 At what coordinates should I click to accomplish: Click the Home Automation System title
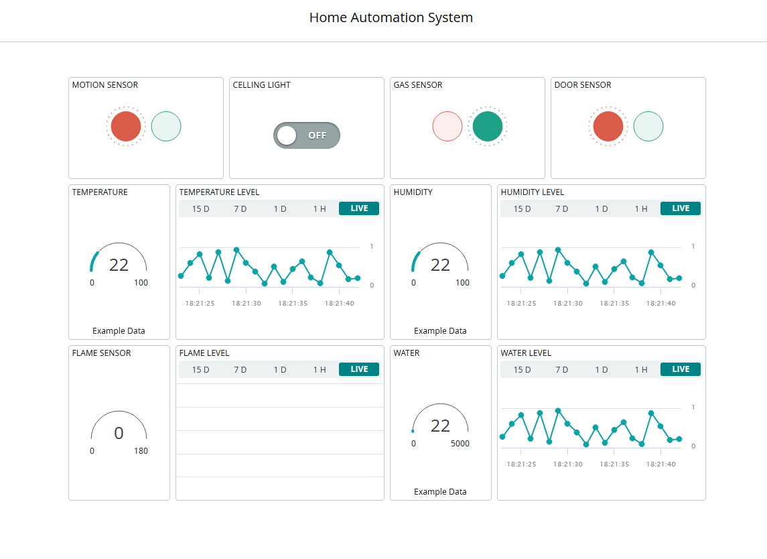[x=391, y=17]
